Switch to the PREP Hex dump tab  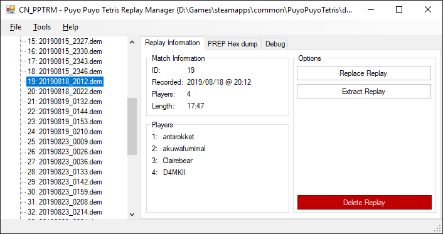coord(233,44)
